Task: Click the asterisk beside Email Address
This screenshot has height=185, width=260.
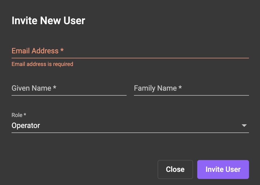Action: [x=62, y=50]
